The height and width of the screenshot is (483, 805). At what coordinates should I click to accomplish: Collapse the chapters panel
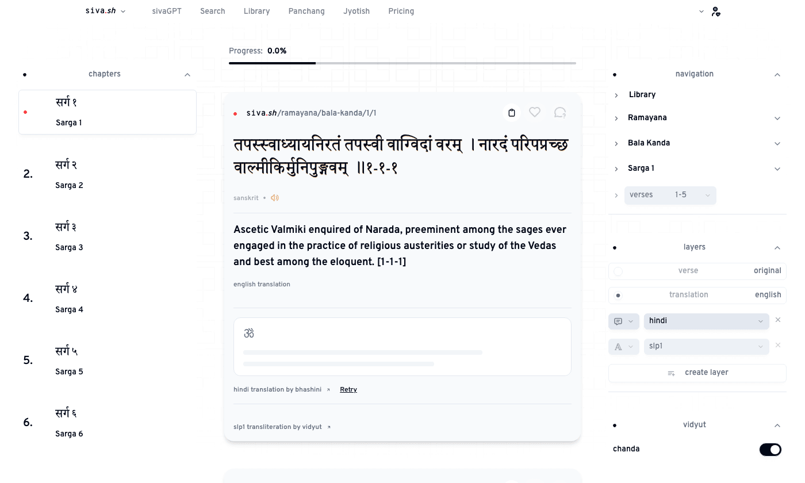[x=187, y=75]
